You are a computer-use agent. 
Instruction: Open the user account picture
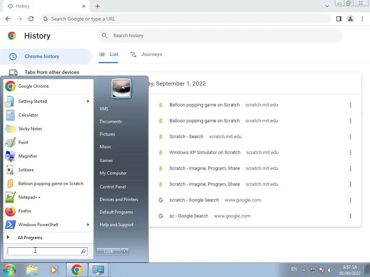pos(121,88)
